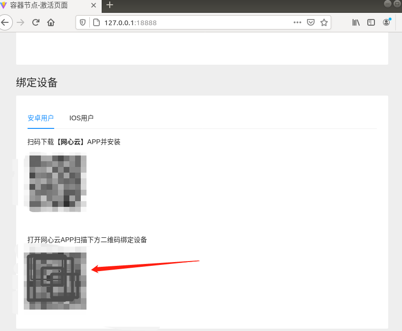Click the device binding QR code with red arrow
Image resolution: width=402 pixels, height=331 pixels.
[55, 278]
